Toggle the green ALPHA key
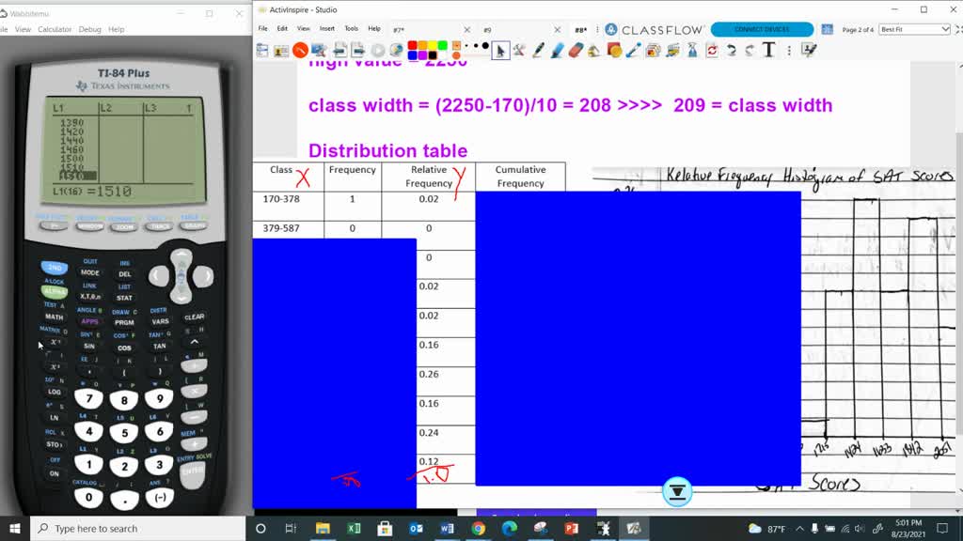This screenshot has height=541, width=963. (x=55, y=292)
